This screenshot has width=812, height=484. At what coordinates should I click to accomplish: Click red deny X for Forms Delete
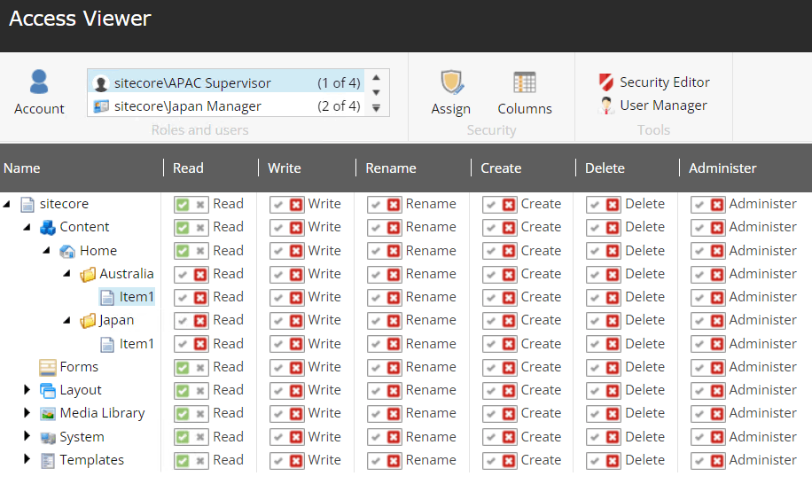click(x=613, y=368)
